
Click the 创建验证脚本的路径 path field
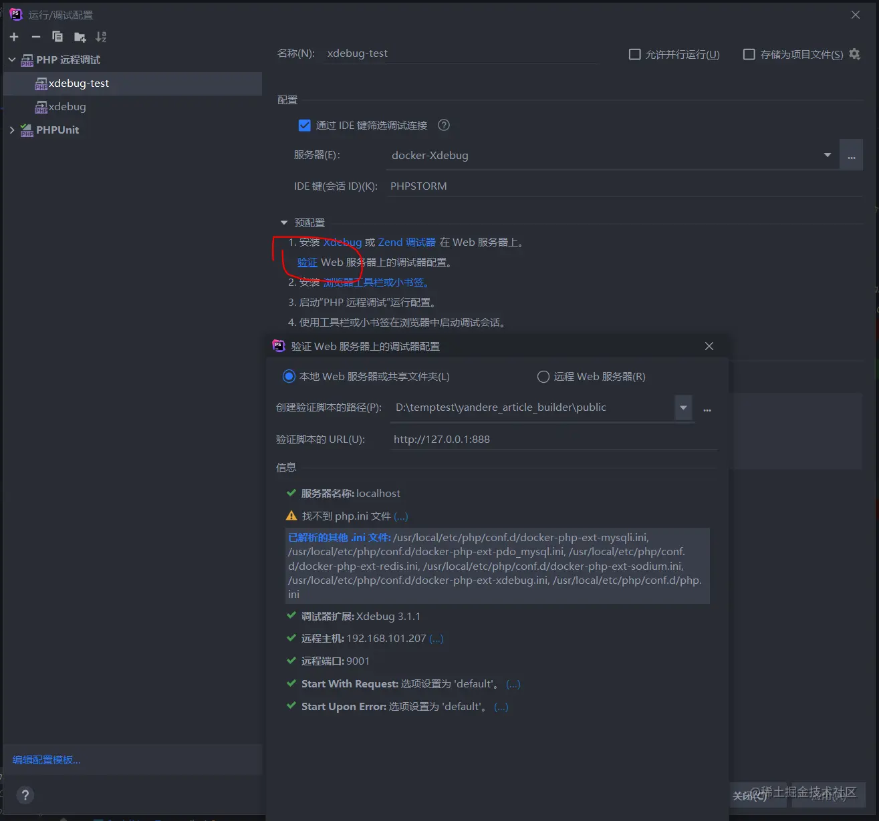pos(532,407)
